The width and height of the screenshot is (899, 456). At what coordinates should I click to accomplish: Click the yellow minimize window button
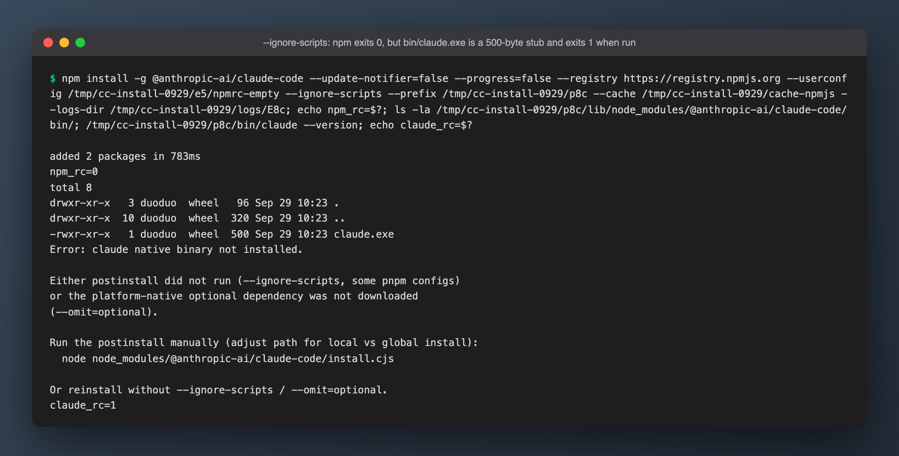[x=64, y=43]
